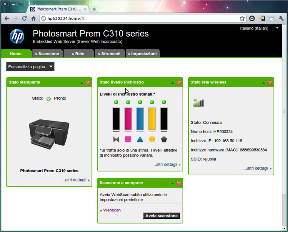The height and width of the screenshot is (232, 288).
Task: Collapse the Stato livello inchiostro panel
Action: tap(172, 83)
